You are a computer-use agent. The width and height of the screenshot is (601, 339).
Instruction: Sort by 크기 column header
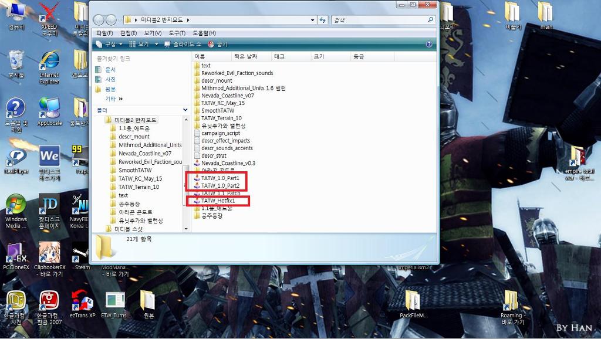[331, 57]
